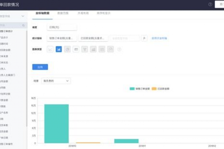Select the highlighted blue bar chart type icon
Screen dimensions: 224x149
[x=59, y=49]
